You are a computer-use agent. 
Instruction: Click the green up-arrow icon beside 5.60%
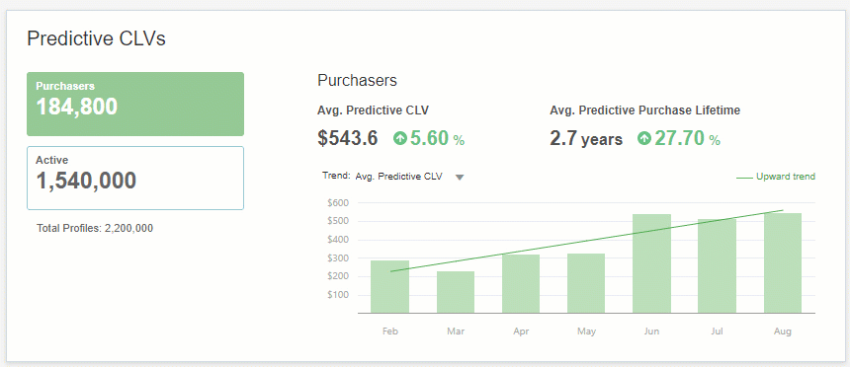pyautogui.click(x=400, y=139)
